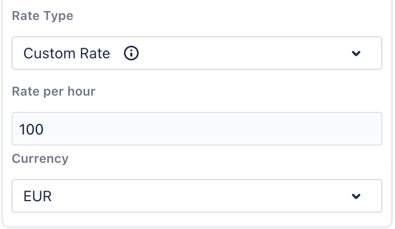Click the "Rate per hour" field label
This screenshot has height=229, width=395.
point(54,91)
